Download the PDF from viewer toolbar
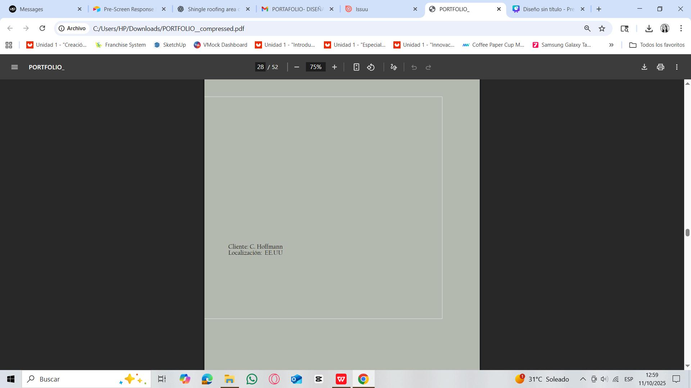The width and height of the screenshot is (691, 388). pyautogui.click(x=644, y=67)
